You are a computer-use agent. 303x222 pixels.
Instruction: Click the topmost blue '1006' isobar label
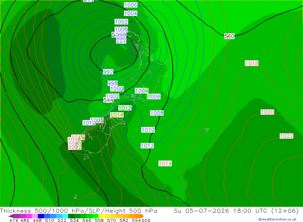[x=131, y=5]
